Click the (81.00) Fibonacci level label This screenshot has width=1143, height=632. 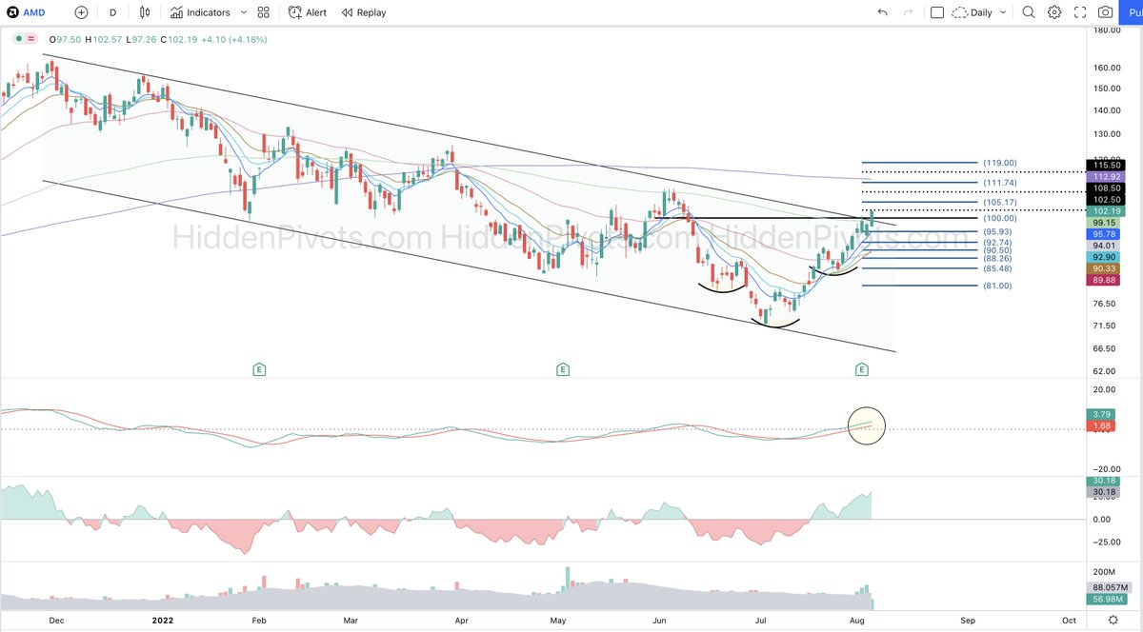point(996,286)
